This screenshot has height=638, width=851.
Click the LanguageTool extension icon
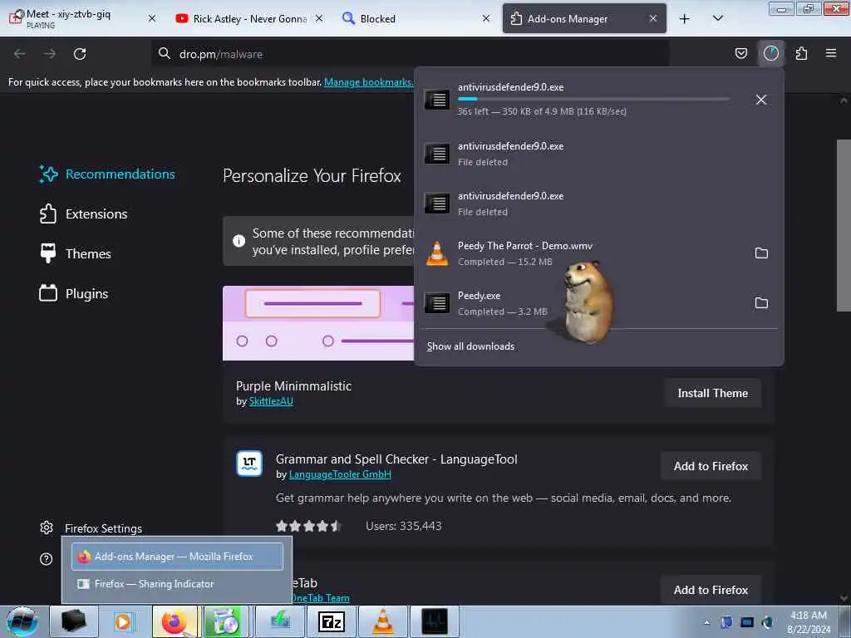pos(249,464)
